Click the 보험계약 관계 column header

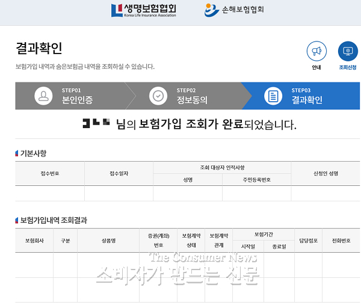pyautogui.click(x=219, y=241)
